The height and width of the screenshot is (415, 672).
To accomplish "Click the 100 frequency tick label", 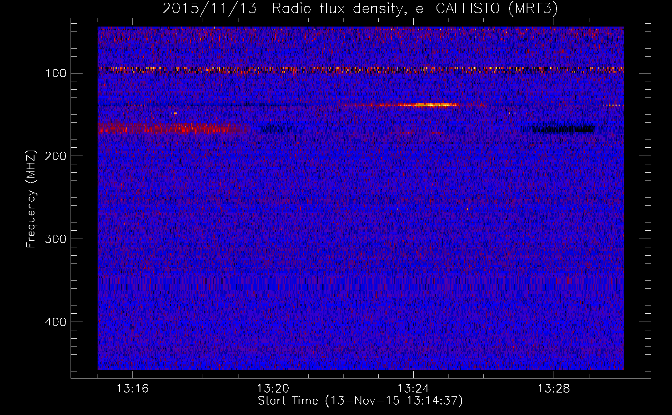I will [x=56, y=73].
